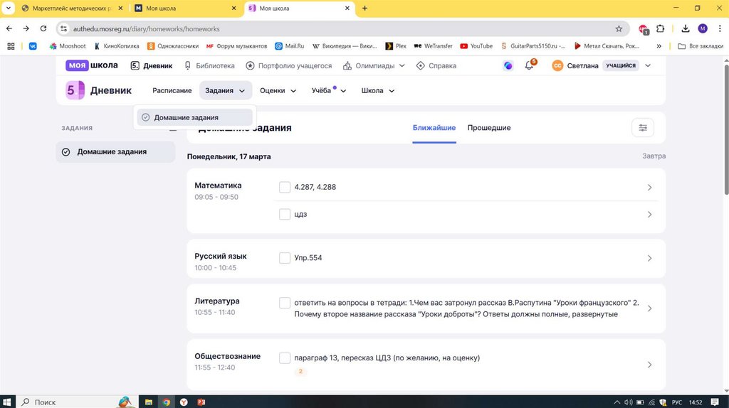Open a new browser tab
Viewport: 729px width, 408px height.
click(365, 9)
